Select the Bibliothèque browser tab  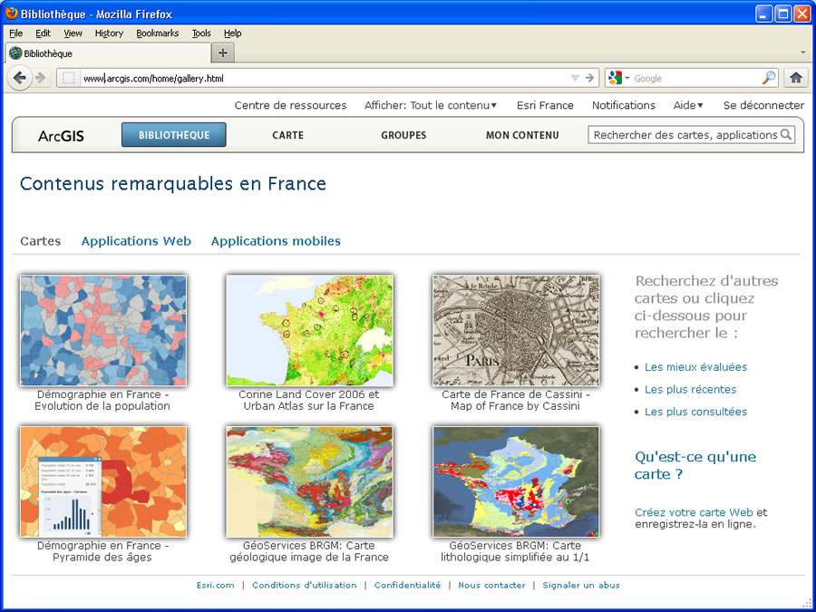point(108,53)
